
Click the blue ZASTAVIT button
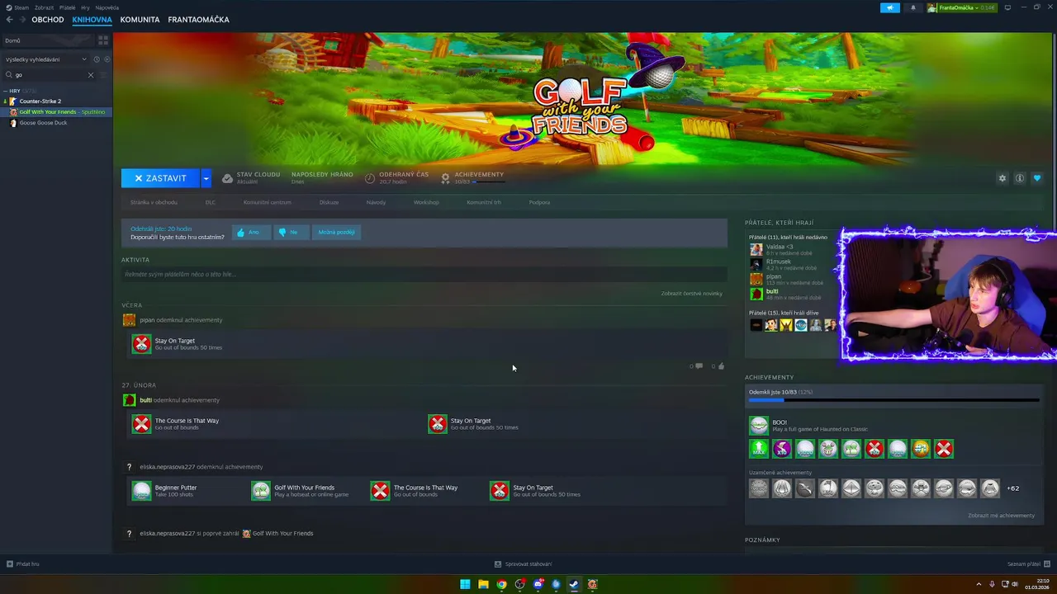[160, 178]
